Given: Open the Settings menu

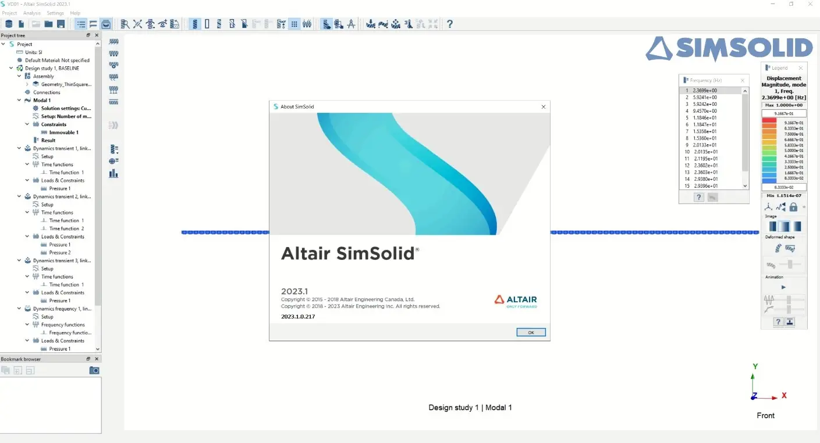Looking at the screenshot, I should [x=55, y=13].
